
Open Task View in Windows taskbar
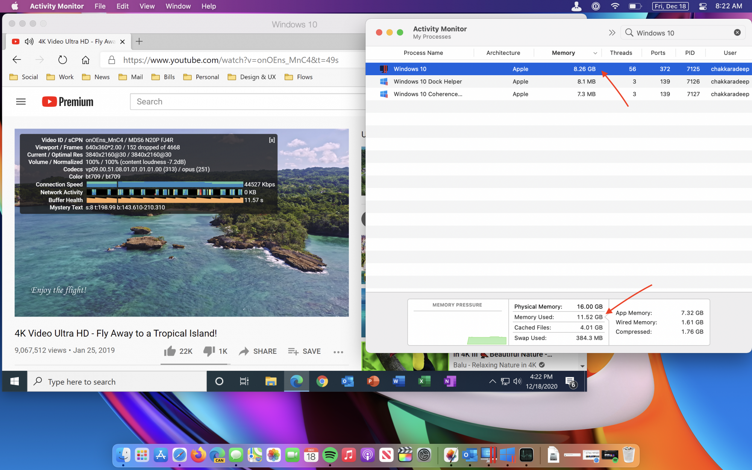pyautogui.click(x=244, y=382)
